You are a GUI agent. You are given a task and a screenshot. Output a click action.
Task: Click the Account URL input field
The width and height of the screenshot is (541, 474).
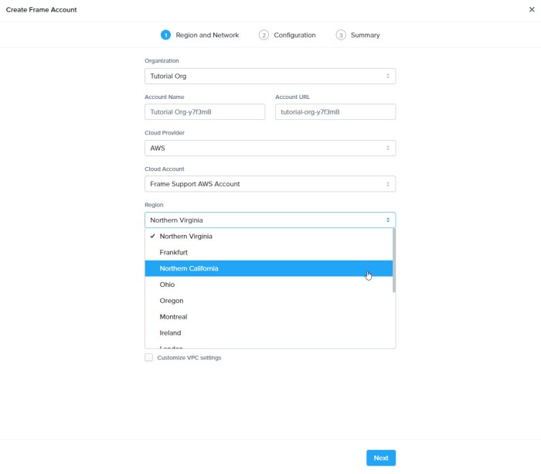[x=335, y=112]
